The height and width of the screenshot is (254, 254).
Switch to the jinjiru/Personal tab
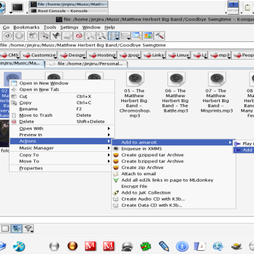[x=86, y=64]
